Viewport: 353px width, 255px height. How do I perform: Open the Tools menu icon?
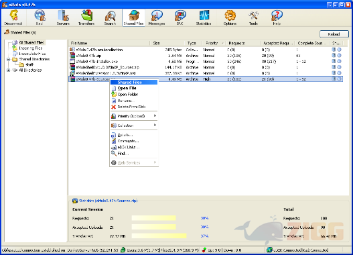[x=253, y=17]
